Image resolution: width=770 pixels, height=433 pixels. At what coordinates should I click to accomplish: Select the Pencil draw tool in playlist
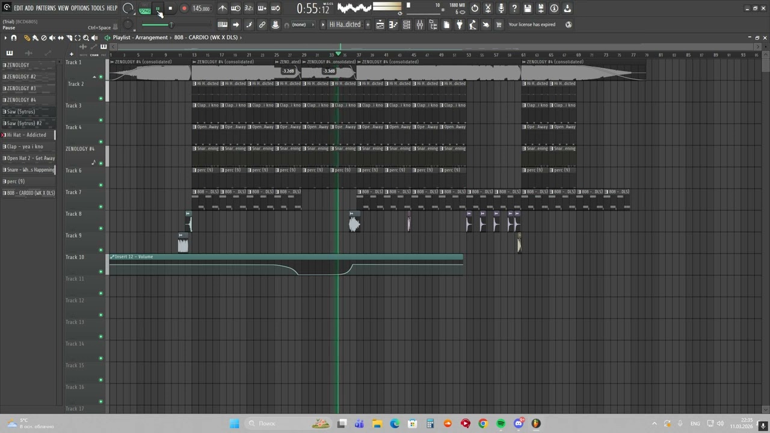pos(26,38)
